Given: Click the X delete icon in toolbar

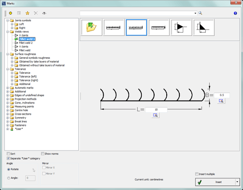Looking at the screenshot, I should coord(36,13).
